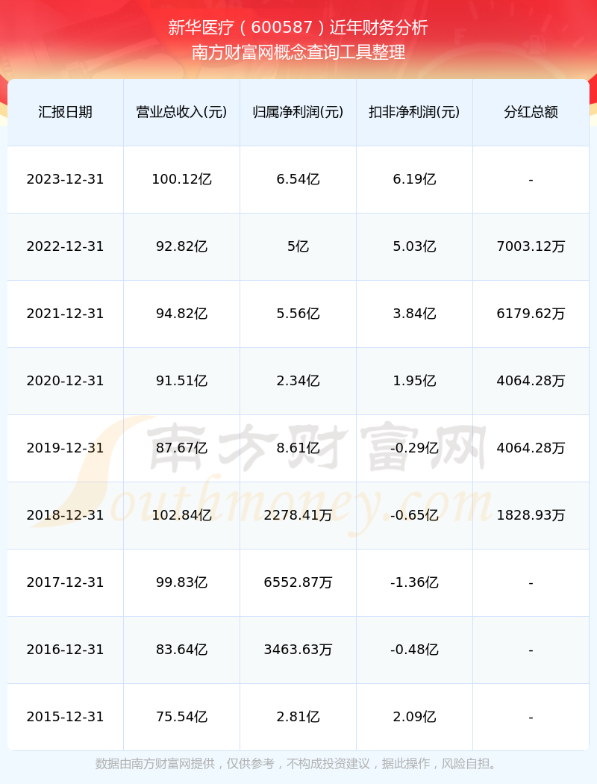597x784 pixels.
Task: Click the net profit value 6.54亿
Action: [298, 179]
